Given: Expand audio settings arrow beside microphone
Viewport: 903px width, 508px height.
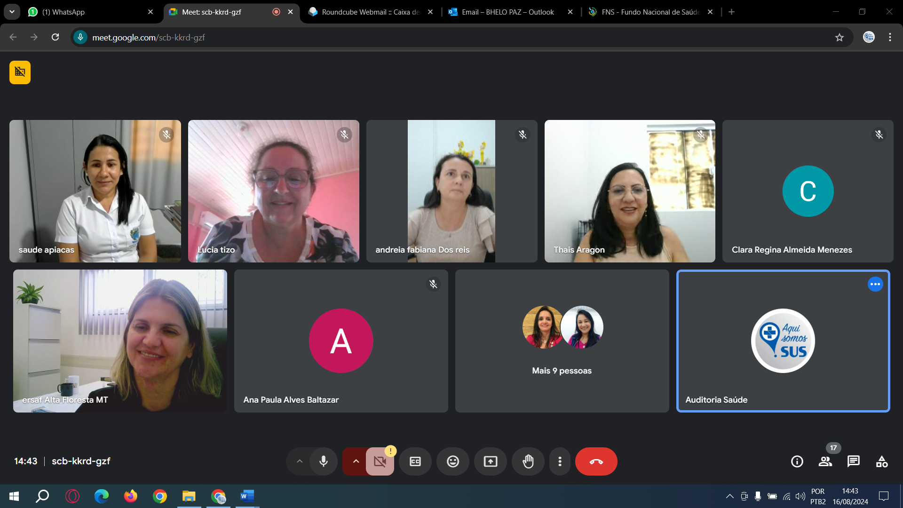Looking at the screenshot, I should (300, 461).
